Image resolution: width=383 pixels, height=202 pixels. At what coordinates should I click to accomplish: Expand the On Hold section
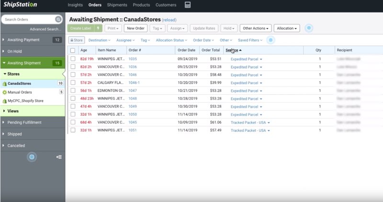pyautogui.click(x=33, y=51)
